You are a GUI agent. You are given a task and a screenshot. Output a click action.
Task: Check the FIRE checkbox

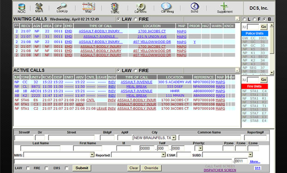[47, 168]
